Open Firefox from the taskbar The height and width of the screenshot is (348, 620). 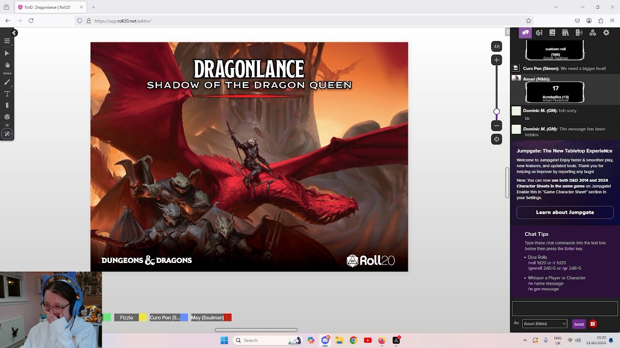coord(382,340)
